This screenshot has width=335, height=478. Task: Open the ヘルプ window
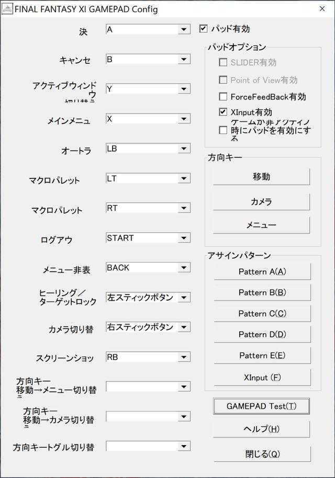(262, 429)
